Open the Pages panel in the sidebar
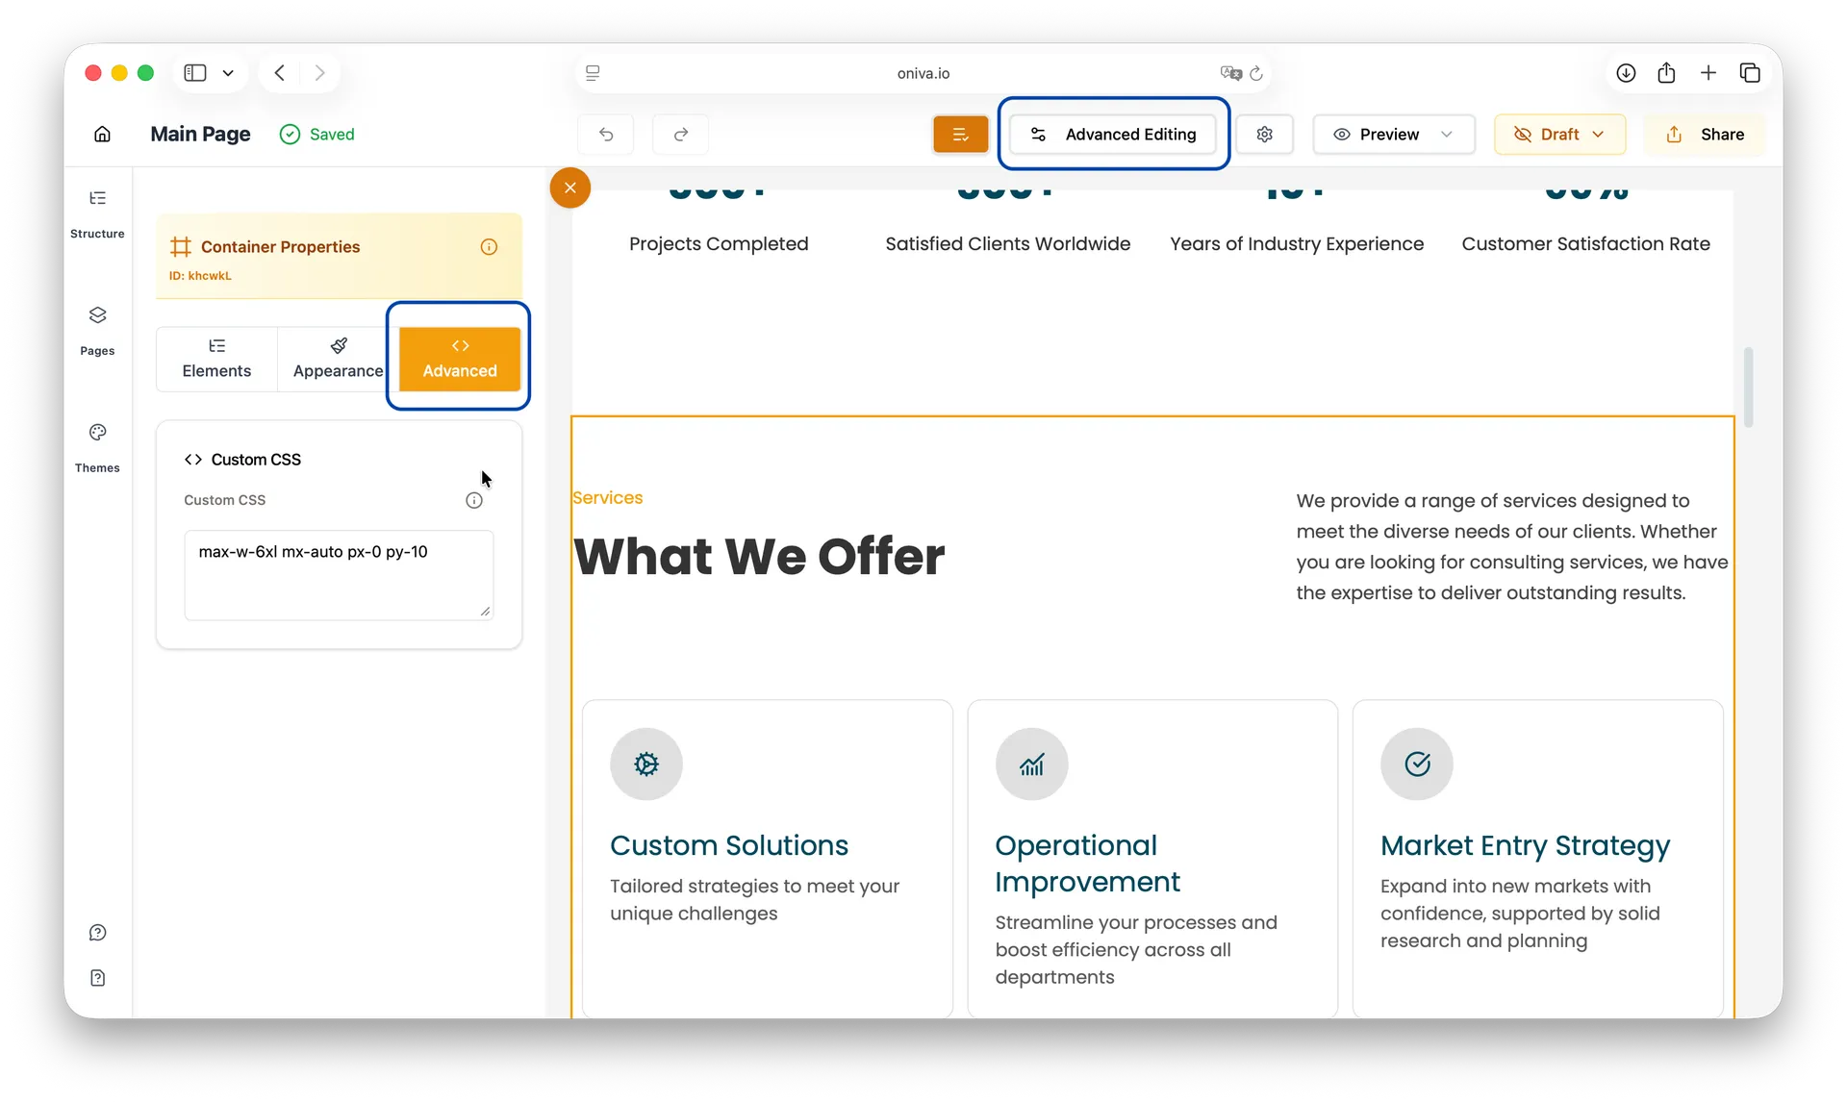 pyautogui.click(x=97, y=328)
